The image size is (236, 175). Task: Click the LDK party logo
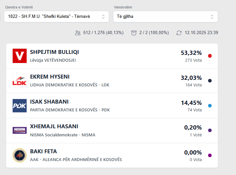tap(19, 81)
